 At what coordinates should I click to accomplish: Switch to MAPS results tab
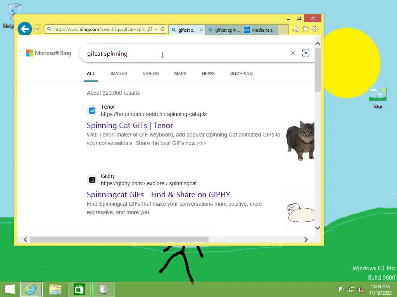tap(180, 73)
